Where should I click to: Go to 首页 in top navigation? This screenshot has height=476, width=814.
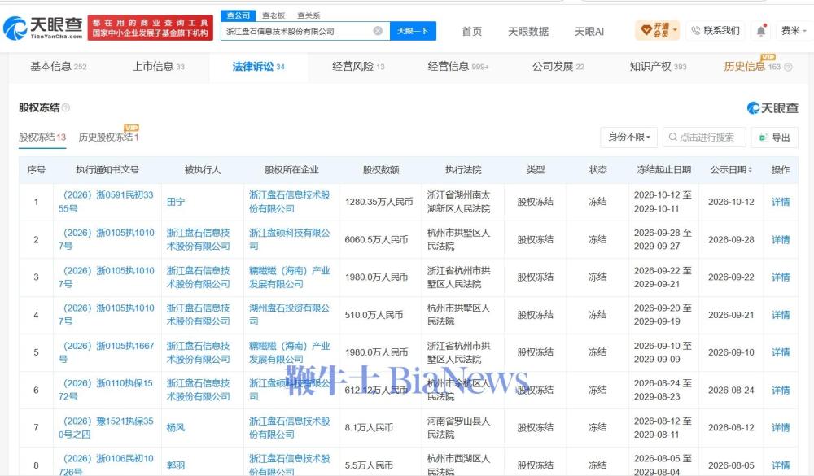click(x=471, y=32)
